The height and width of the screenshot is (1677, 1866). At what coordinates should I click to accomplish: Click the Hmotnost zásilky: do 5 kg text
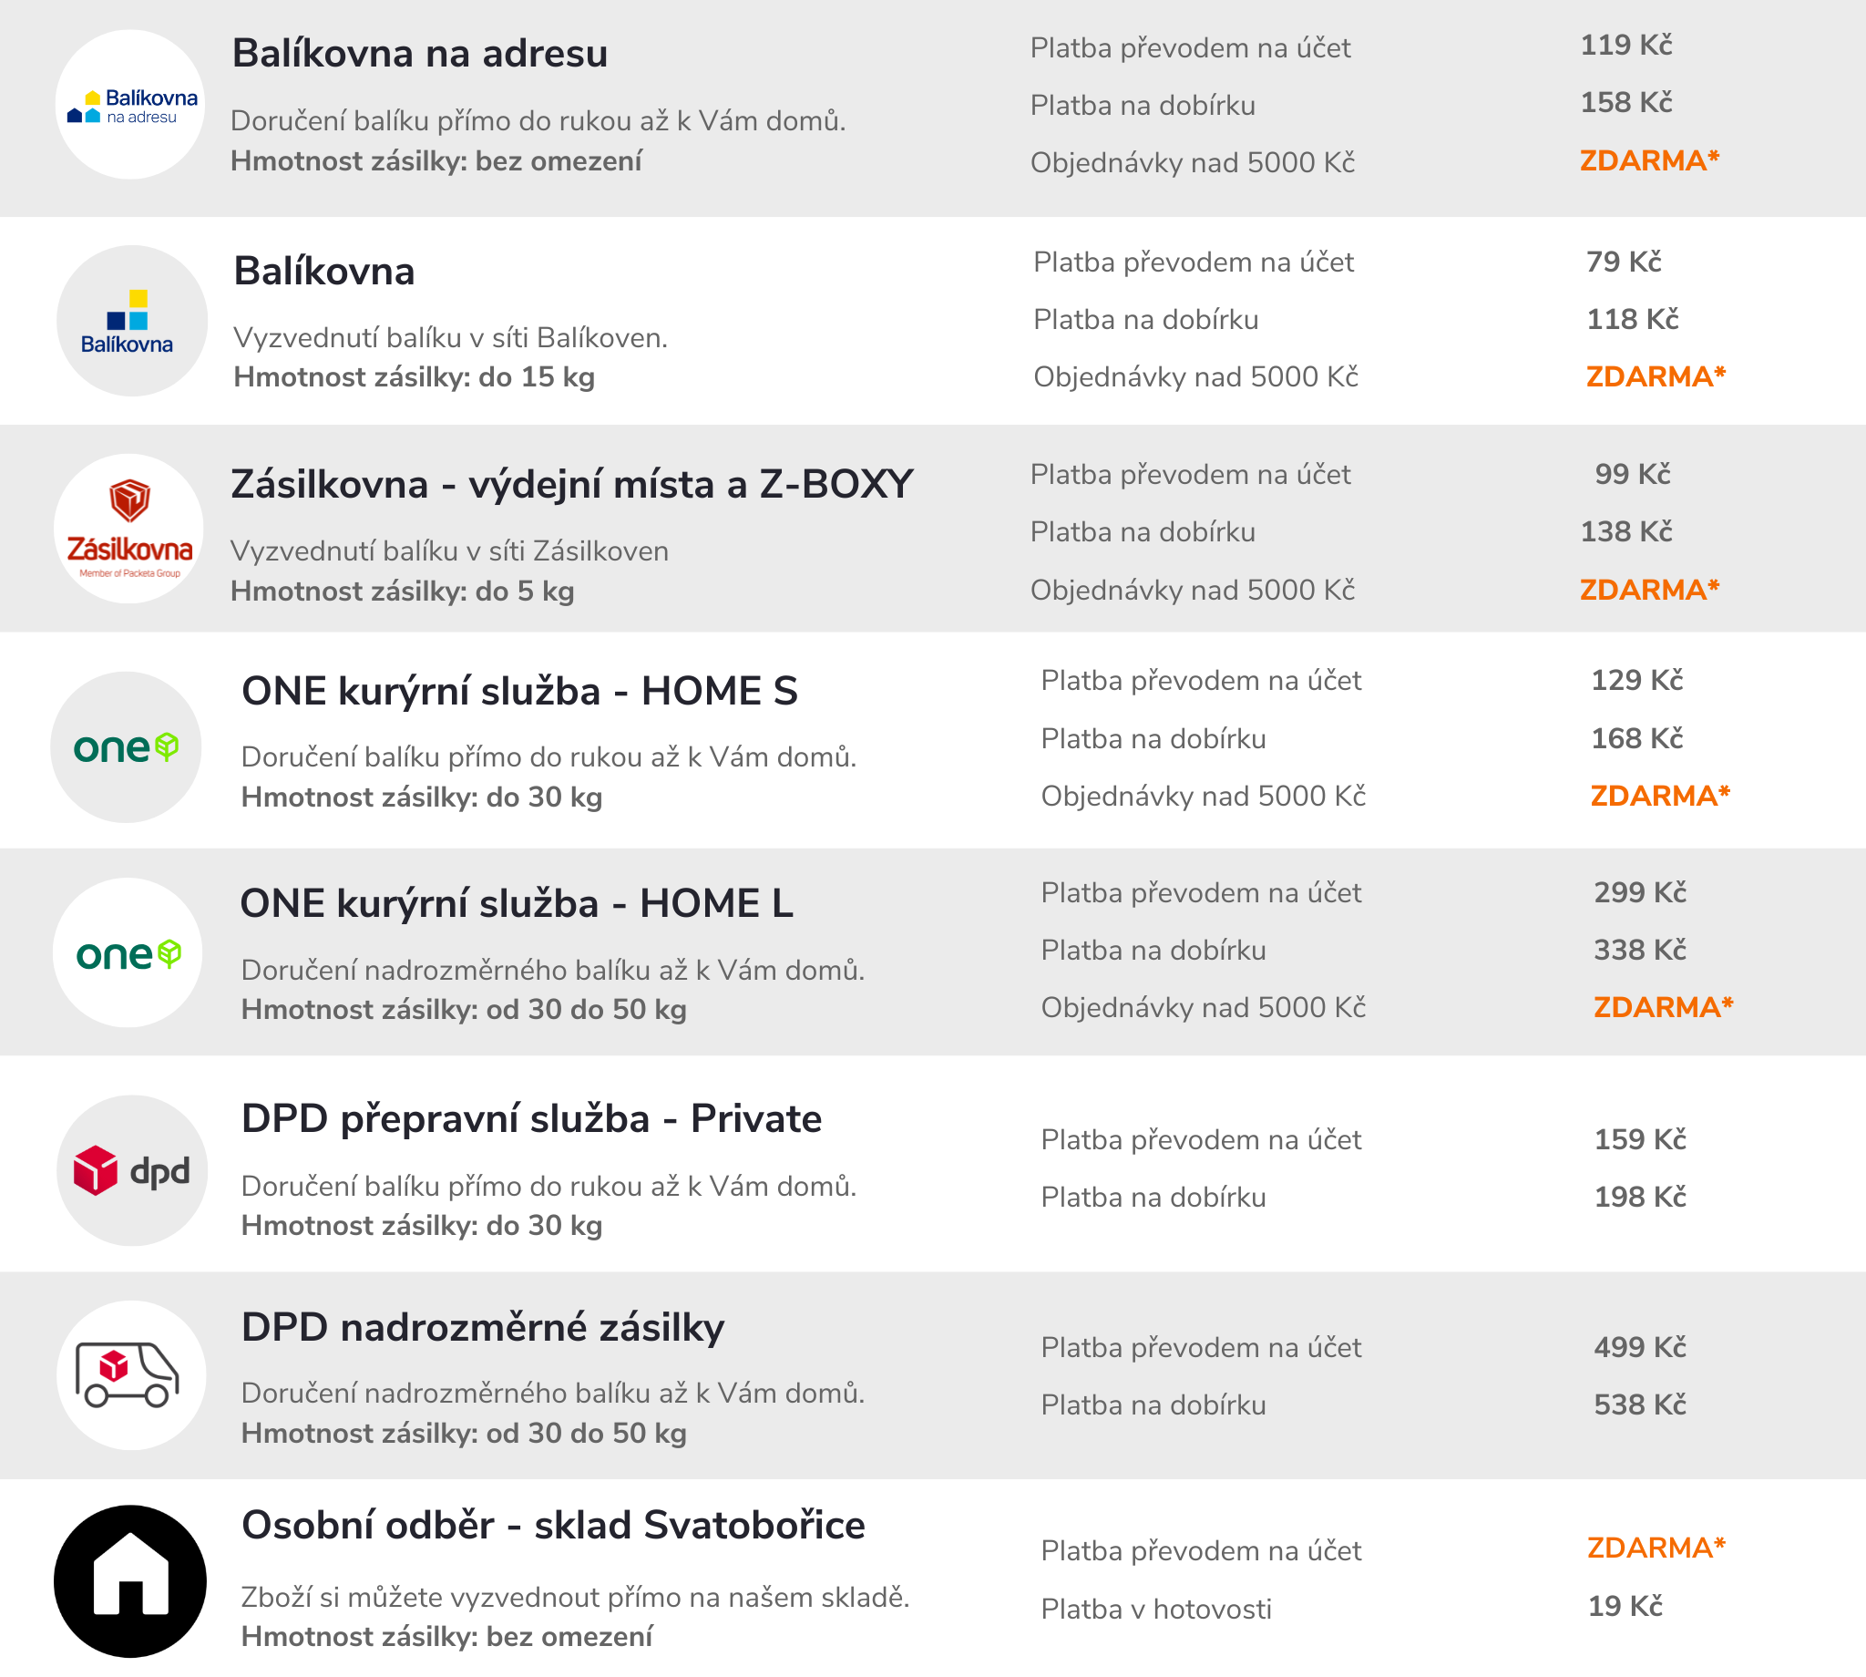pos(403,592)
